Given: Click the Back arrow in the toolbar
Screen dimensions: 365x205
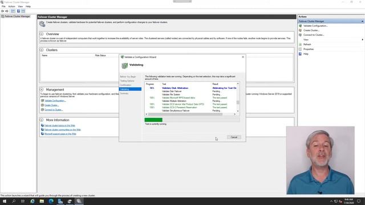Looking at the screenshot, I should (x=2, y=11).
